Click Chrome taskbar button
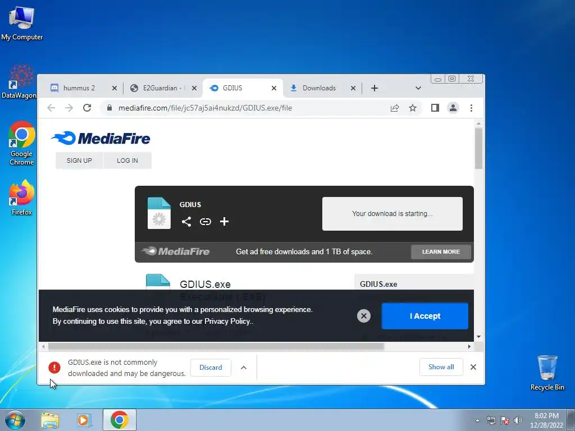The width and height of the screenshot is (575, 431). [120, 420]
